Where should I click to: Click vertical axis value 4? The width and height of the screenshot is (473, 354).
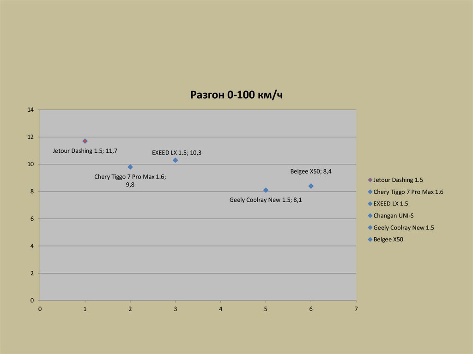coord(32,246)
